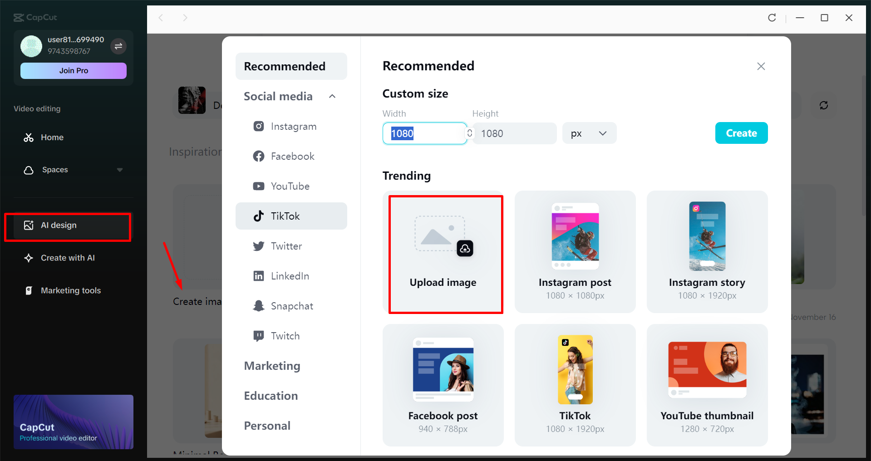Open AI design from the left sidebar
Viewport: 871px width, 461px height.
(x=59, y=225)
